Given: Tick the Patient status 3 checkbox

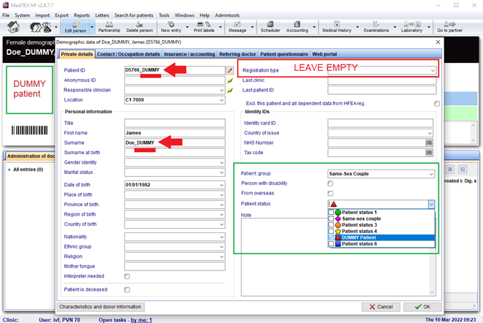Looking at the screenshot, I should point(331,225).
